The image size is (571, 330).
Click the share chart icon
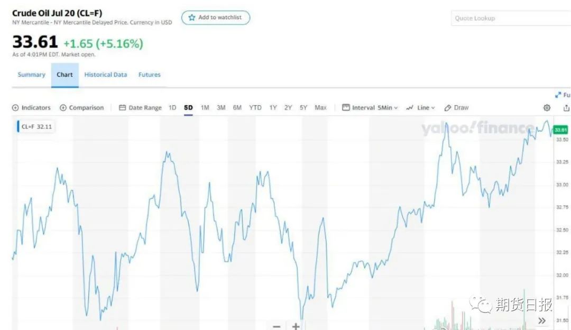point(566,108)
